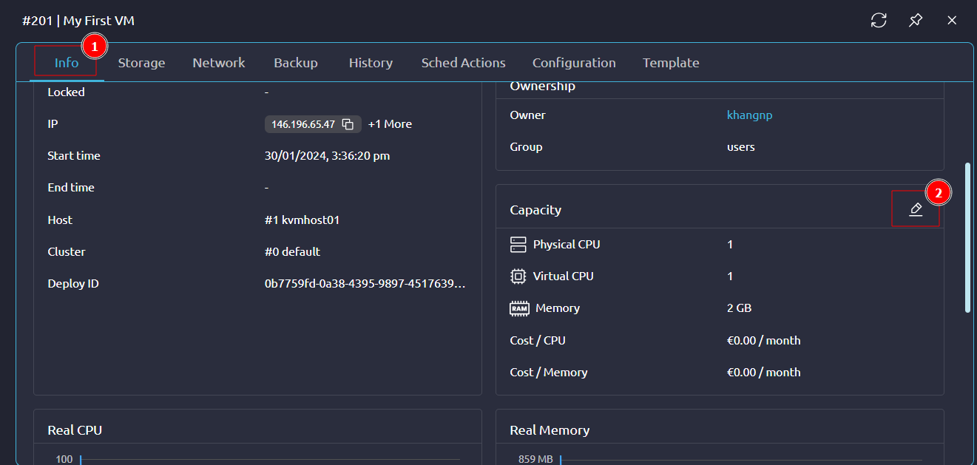Screen dimensions: 977x465
Task: Select the Configuration tab
Action: [x=574, y=63]
